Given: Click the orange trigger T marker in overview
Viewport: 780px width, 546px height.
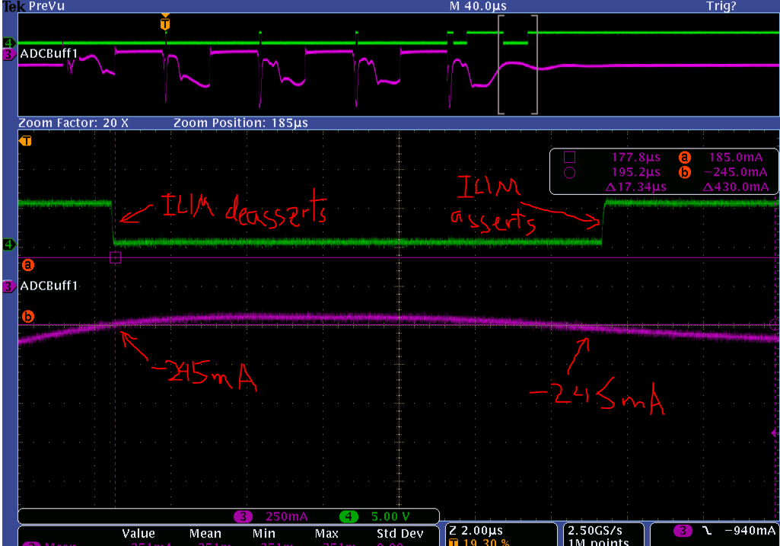Looking at the screenshot, I should click(x=165, y=23).
